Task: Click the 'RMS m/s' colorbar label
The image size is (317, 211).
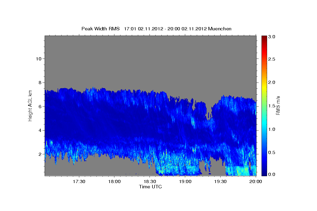Action: pos(278,105)
